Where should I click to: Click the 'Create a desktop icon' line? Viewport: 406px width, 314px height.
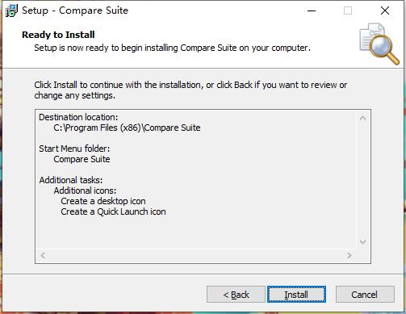(x=103, y=201)
